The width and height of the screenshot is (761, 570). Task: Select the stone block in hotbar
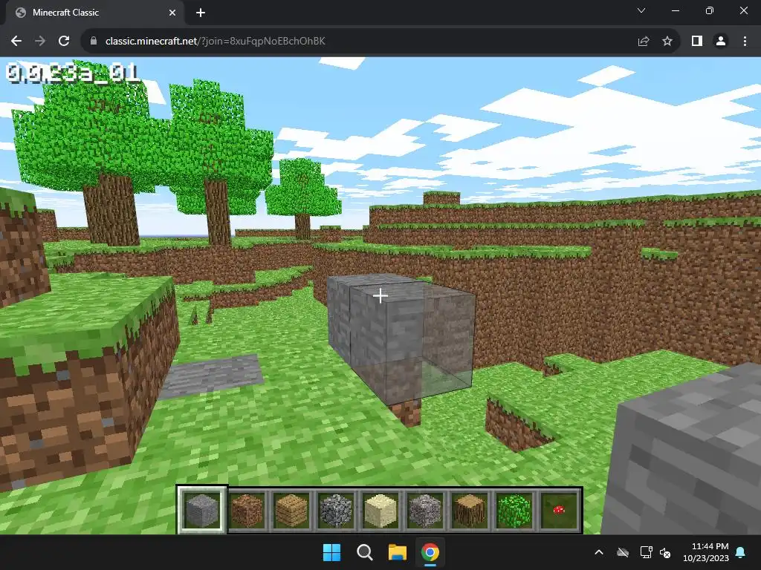[202, 510]
